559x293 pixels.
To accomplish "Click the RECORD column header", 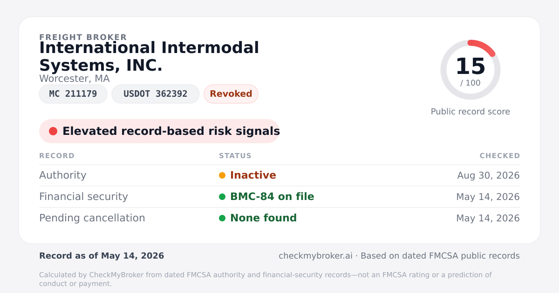I will 57,156.
